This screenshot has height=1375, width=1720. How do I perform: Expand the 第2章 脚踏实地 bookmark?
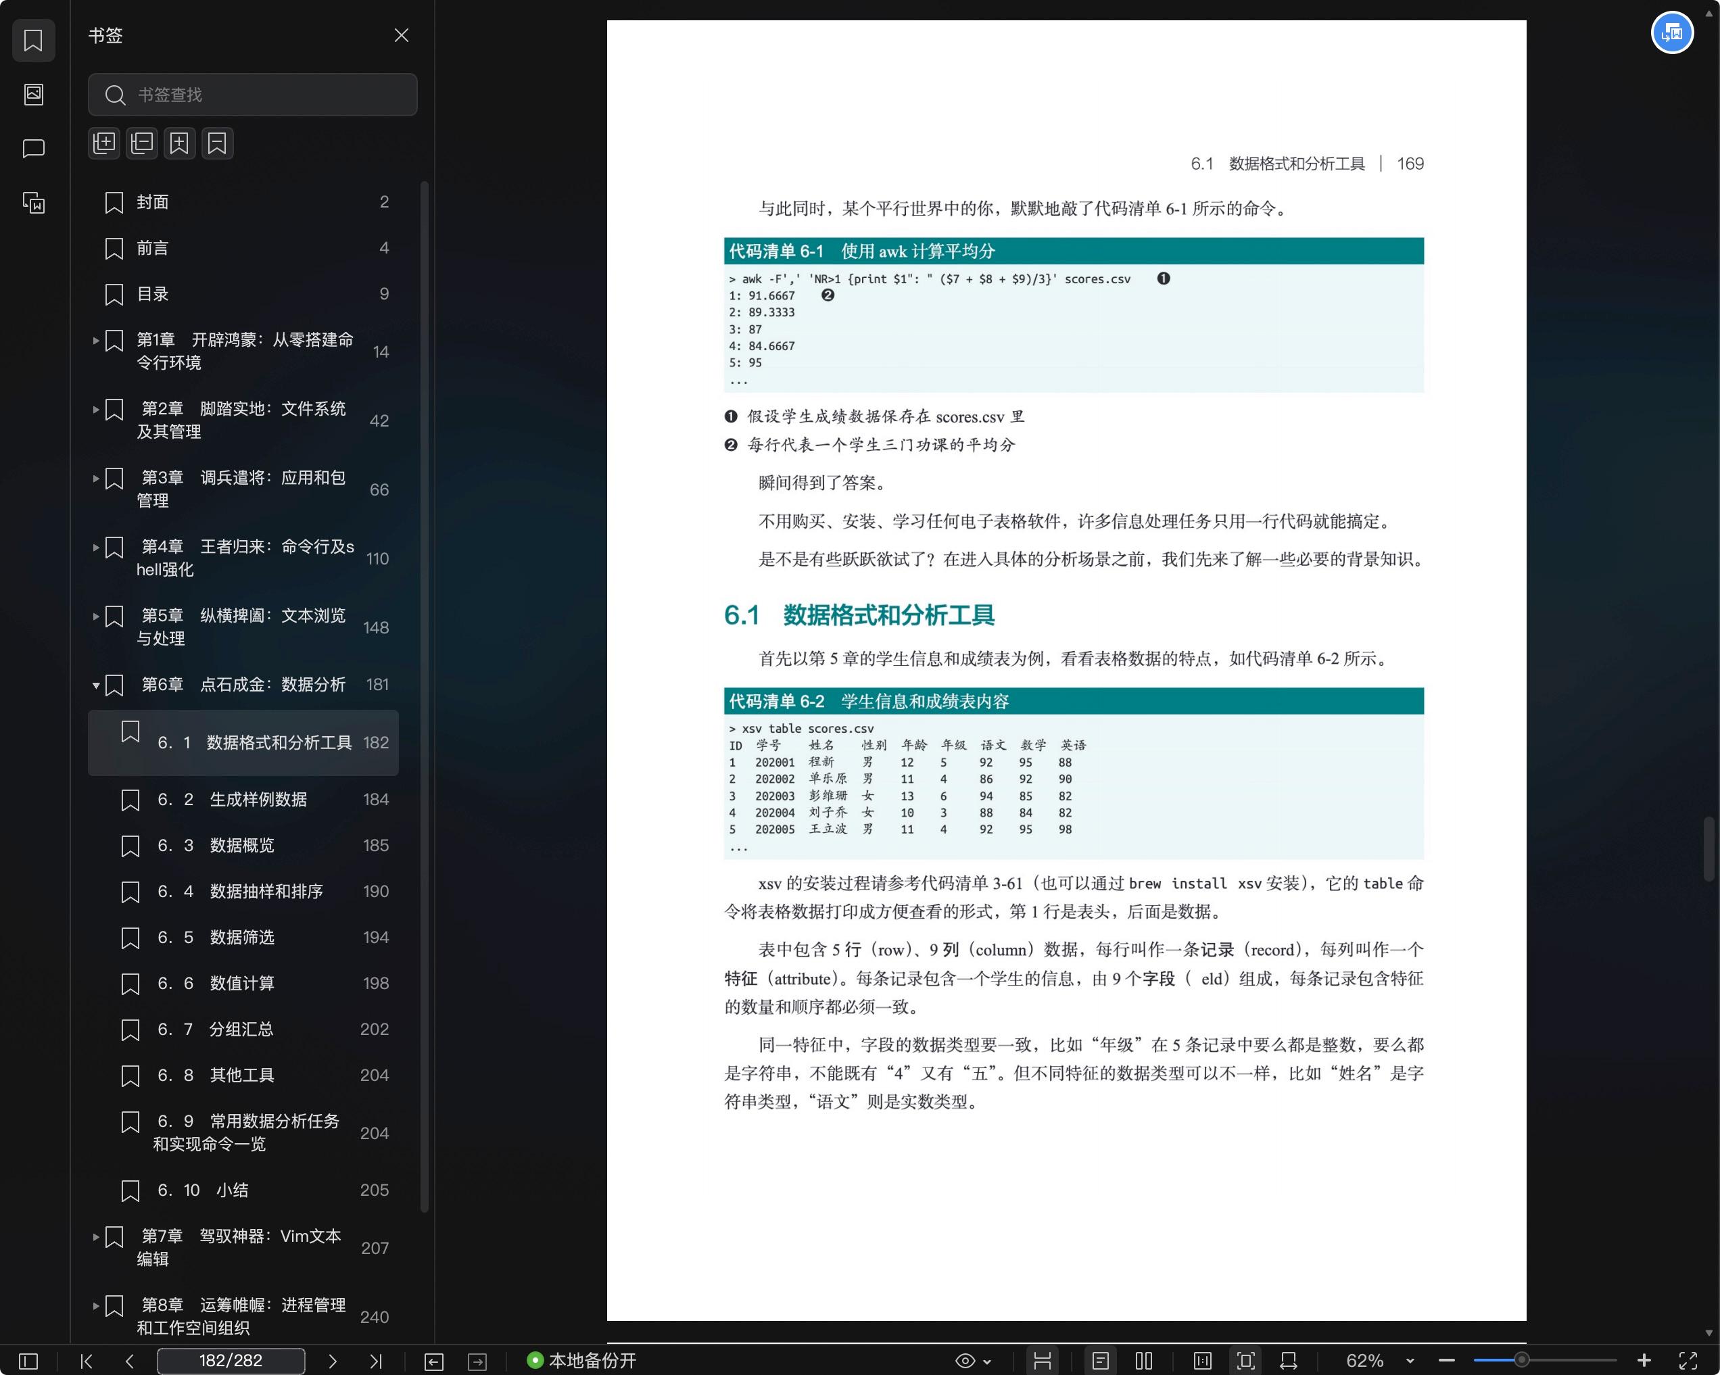pyautogui.click(x=96, y=409)
